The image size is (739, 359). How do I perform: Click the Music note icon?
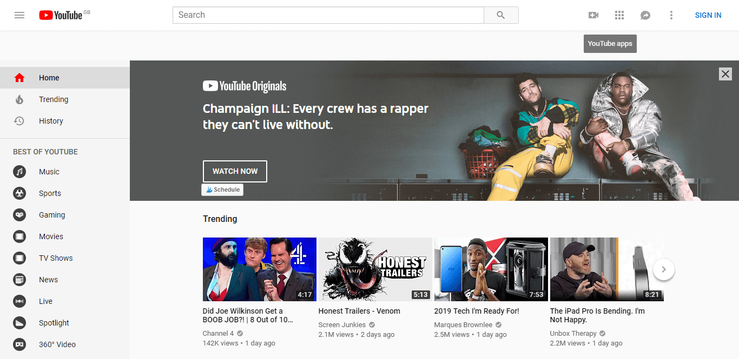point(19,172)
